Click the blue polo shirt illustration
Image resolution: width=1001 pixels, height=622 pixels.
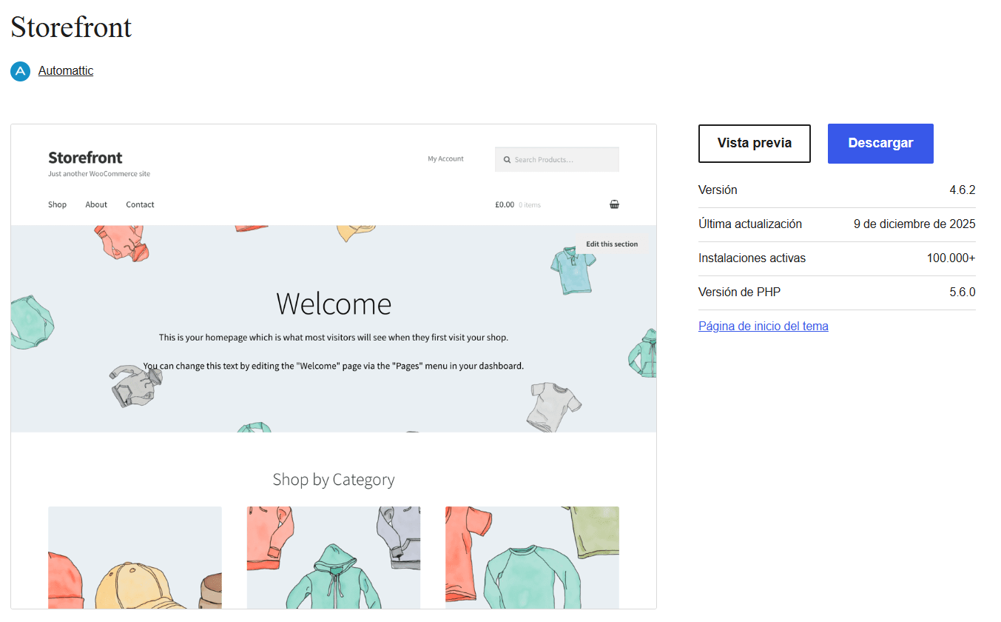click(x=573, y=270)
